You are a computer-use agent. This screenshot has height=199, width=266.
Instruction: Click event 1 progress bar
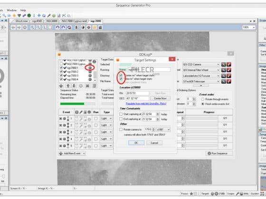202,118
